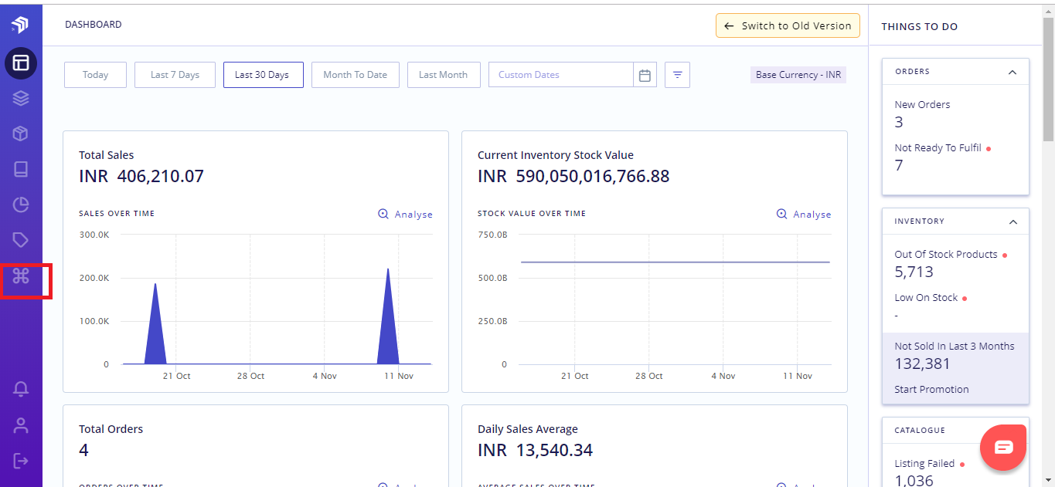The height and width of the screenshot is (487, 1055).
Task: Click the logout icon in the sidebar
Action: point(21,461)
